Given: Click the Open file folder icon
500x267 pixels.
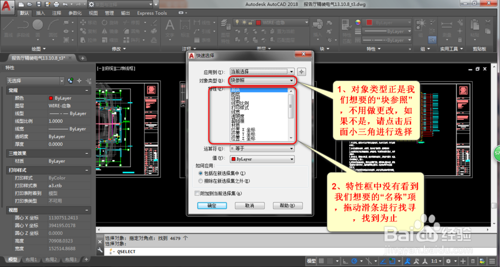Looking at the screenshot, I should 29,4.
